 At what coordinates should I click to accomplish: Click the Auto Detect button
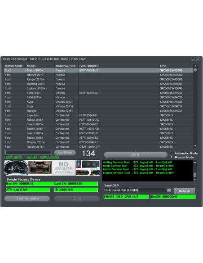point(65,153)
